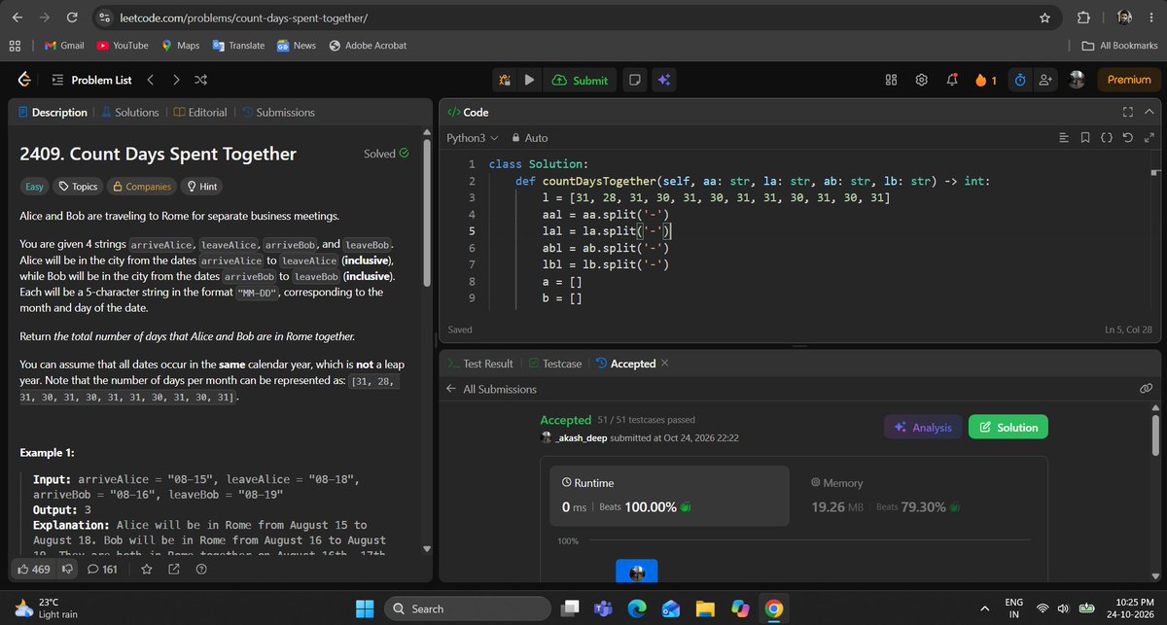Switch to the Description tab

(53, 112)
